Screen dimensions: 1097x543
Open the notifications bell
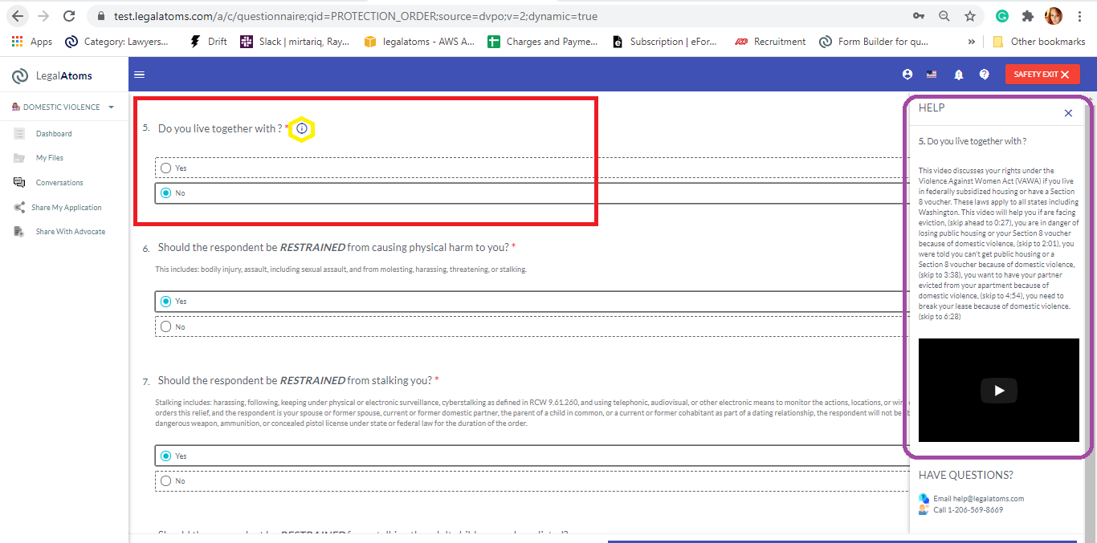coord(958,75)
